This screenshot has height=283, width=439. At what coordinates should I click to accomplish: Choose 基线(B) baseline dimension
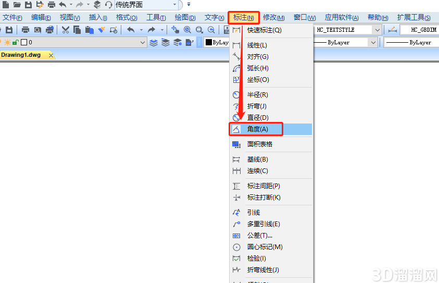[270, 159]
